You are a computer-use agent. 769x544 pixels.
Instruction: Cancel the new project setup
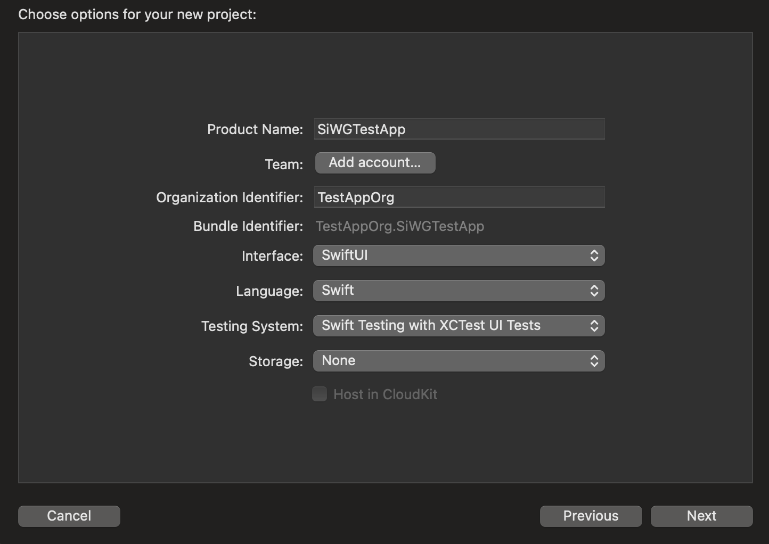pyautogui.click(x=69, y=516)
